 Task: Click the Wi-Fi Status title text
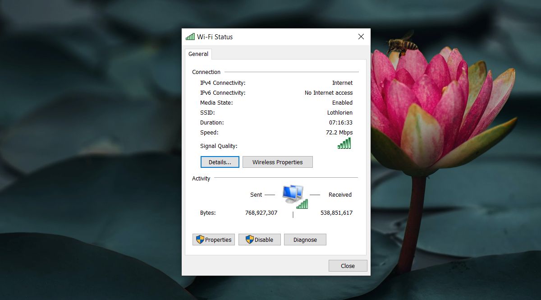pos(215,37)
